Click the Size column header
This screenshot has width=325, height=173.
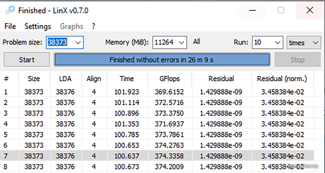coord(34,79)
